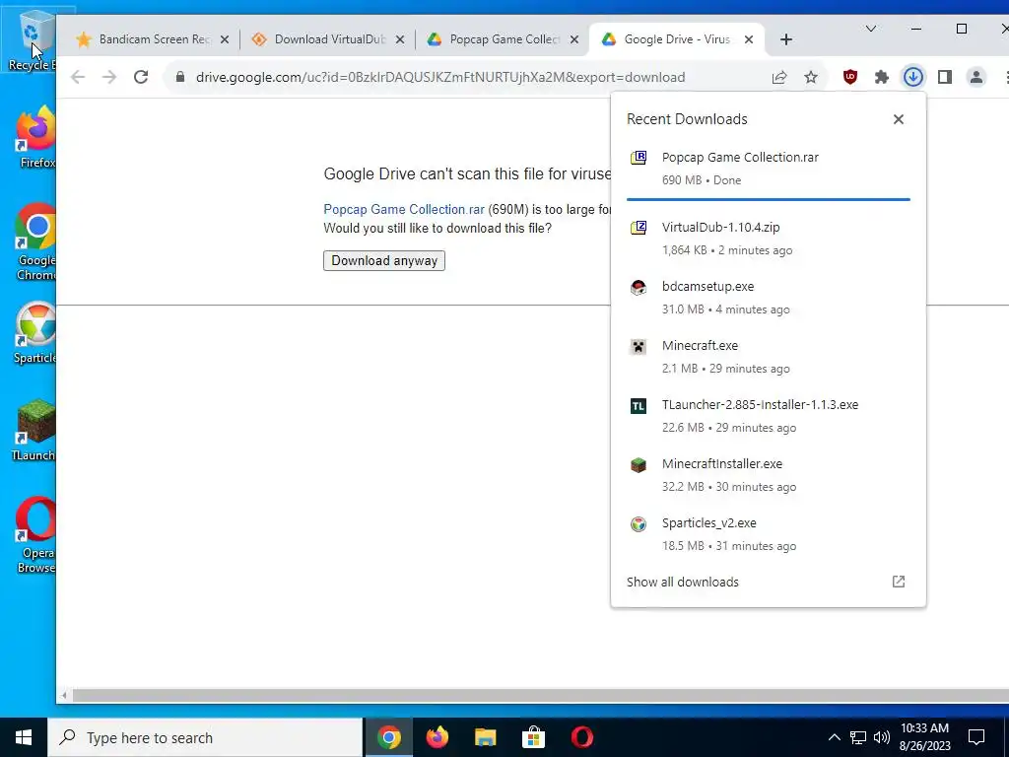Open the tab search chevron
The height and width of the screenshot is (757, 1009).
pyautogui.click(x=871, y=29)
